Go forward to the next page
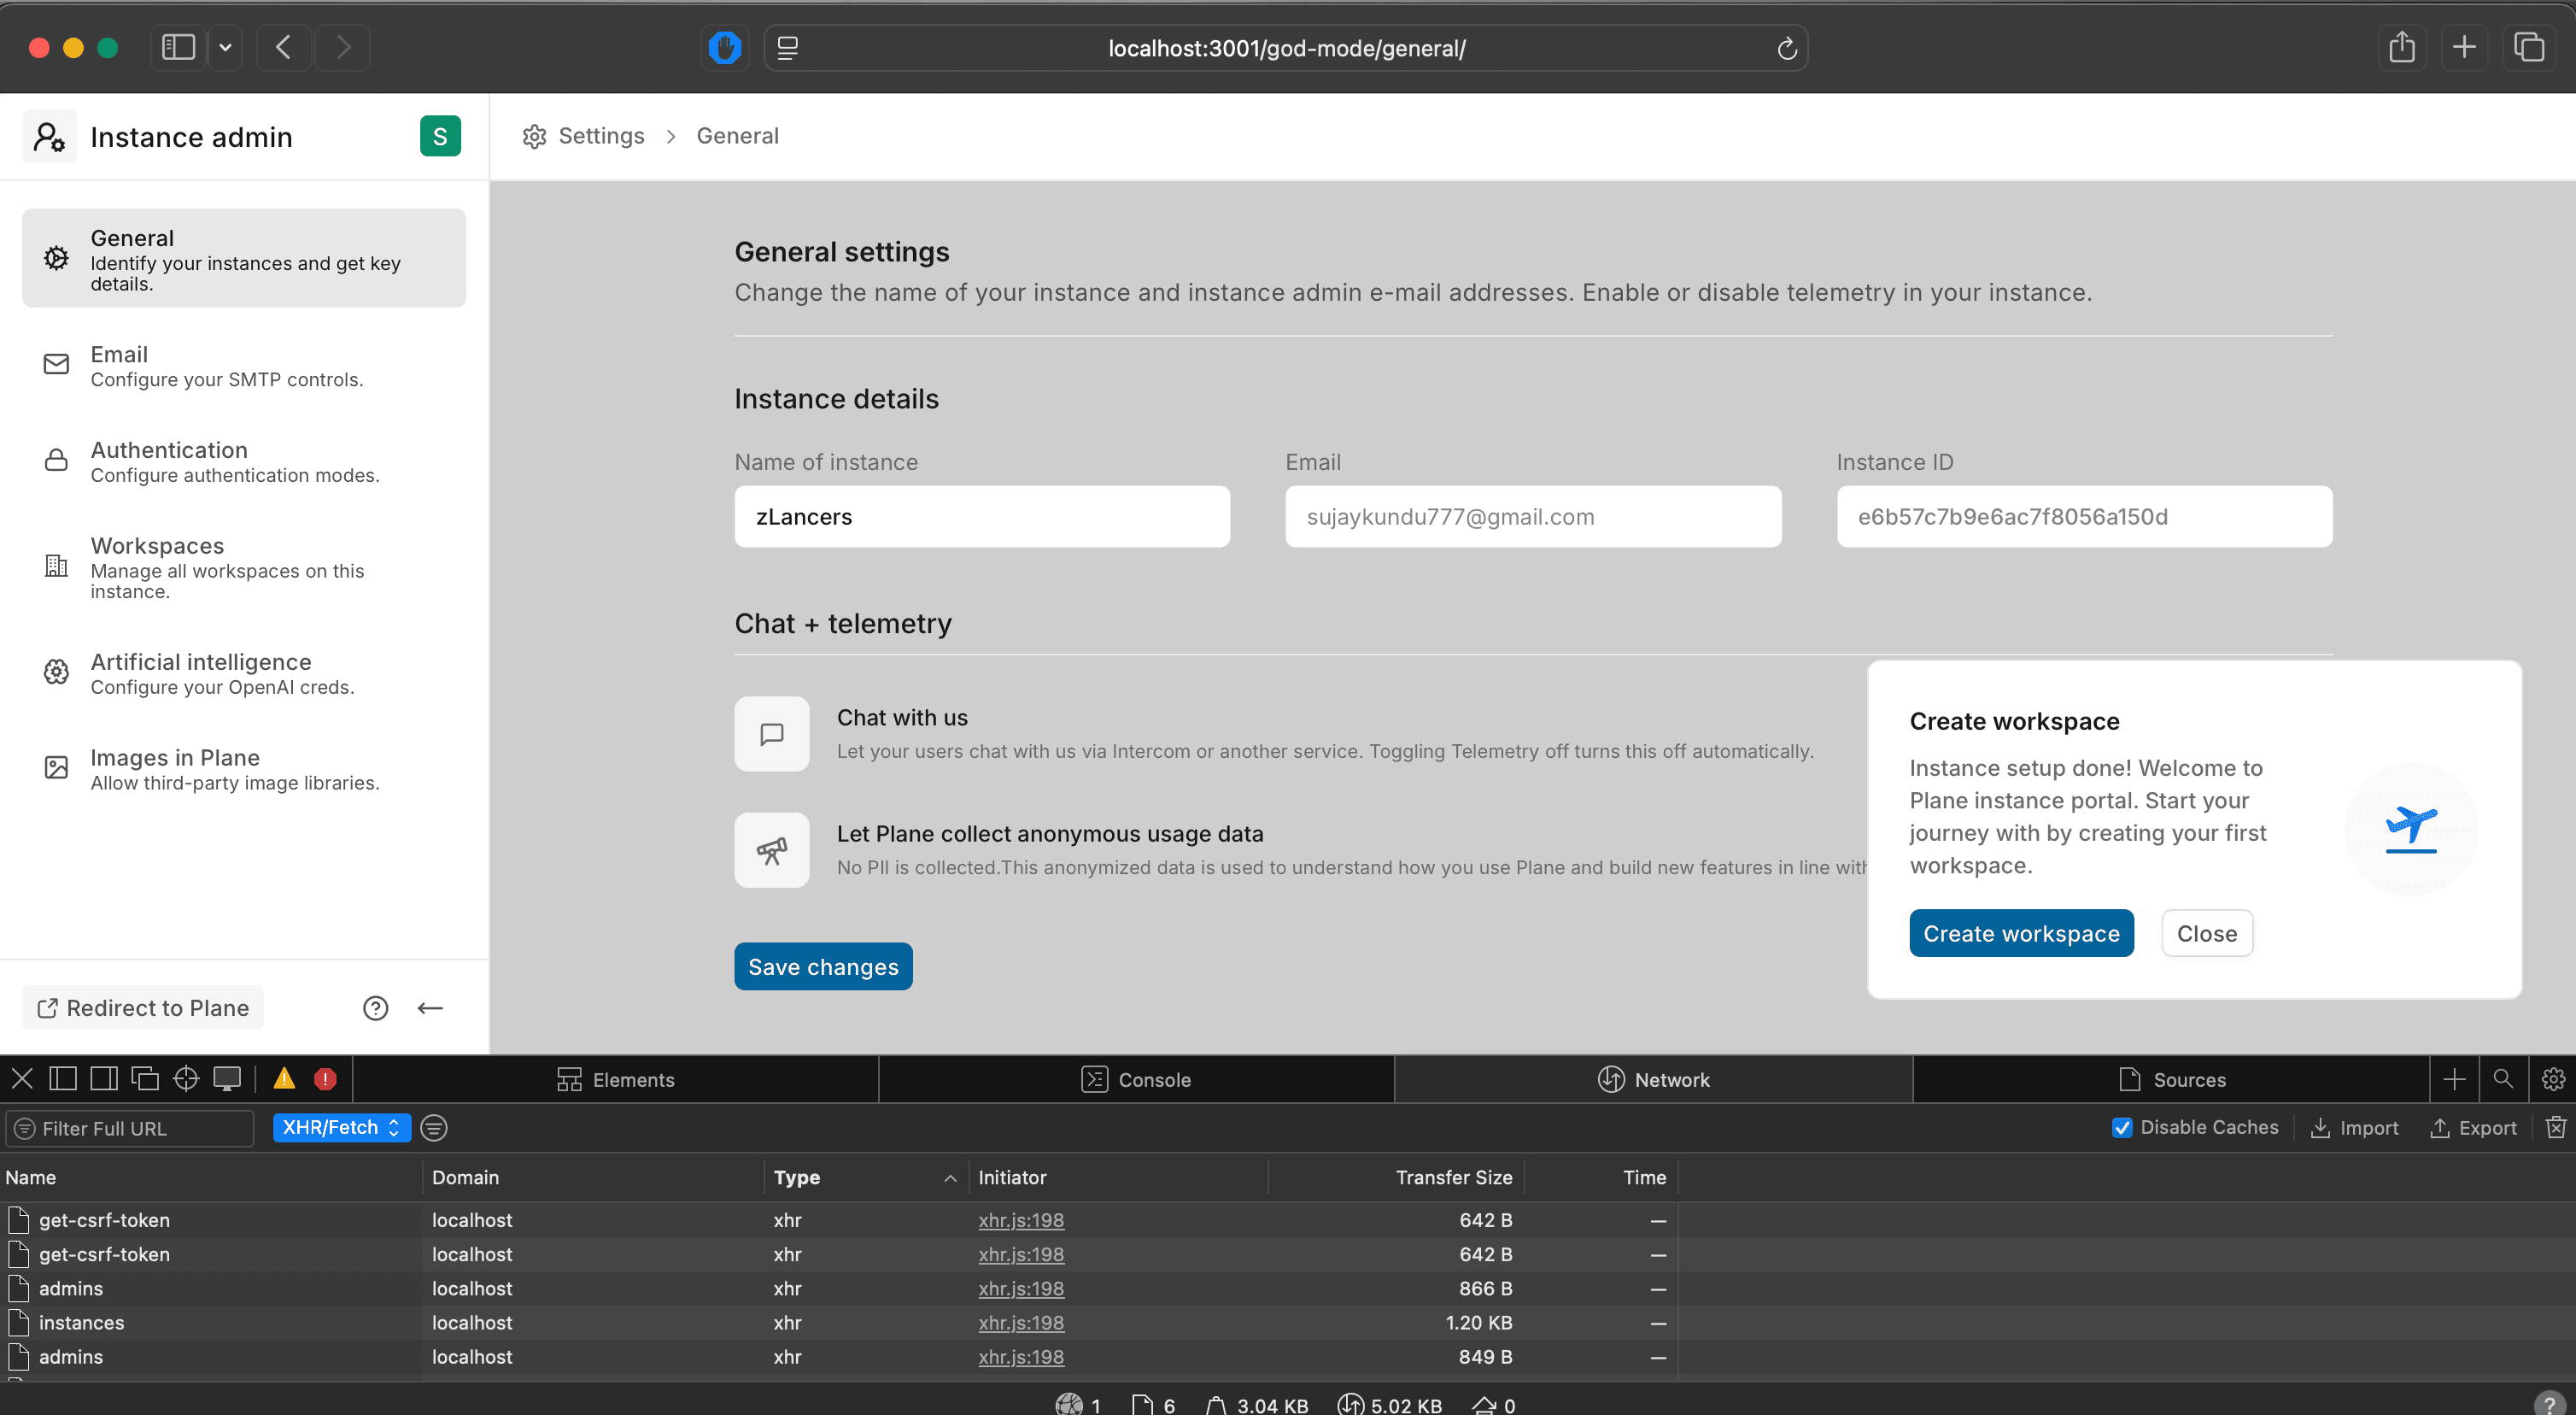This screenshot has height=1415, width=2576. [x=343, y=47]
